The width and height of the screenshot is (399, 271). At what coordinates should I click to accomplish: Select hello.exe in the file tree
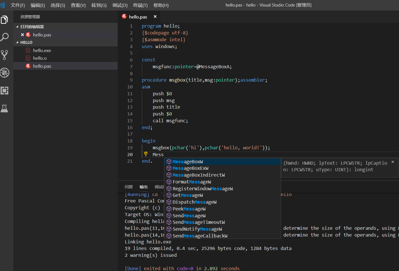[x=42, y=50]
